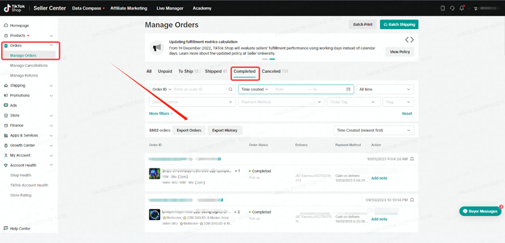Open the Flag filter dropdown

[398, 102]
